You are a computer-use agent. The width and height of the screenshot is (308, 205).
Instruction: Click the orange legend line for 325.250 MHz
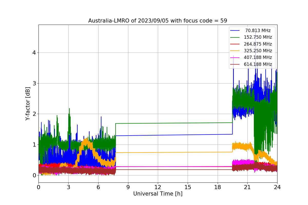click(235, 51)
